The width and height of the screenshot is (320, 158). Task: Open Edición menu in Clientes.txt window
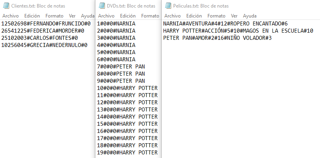click(32, 16)
